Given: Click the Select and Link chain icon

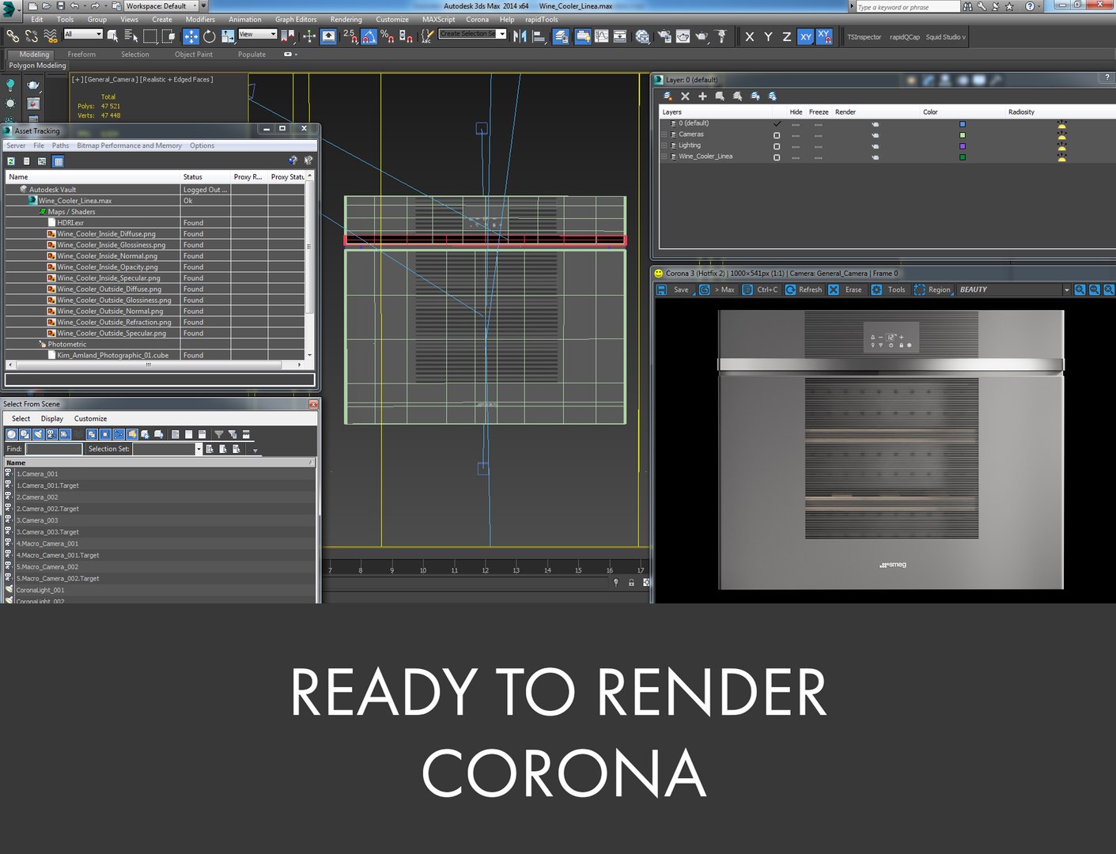Looking at the screenshot, I should coord(13,36).
